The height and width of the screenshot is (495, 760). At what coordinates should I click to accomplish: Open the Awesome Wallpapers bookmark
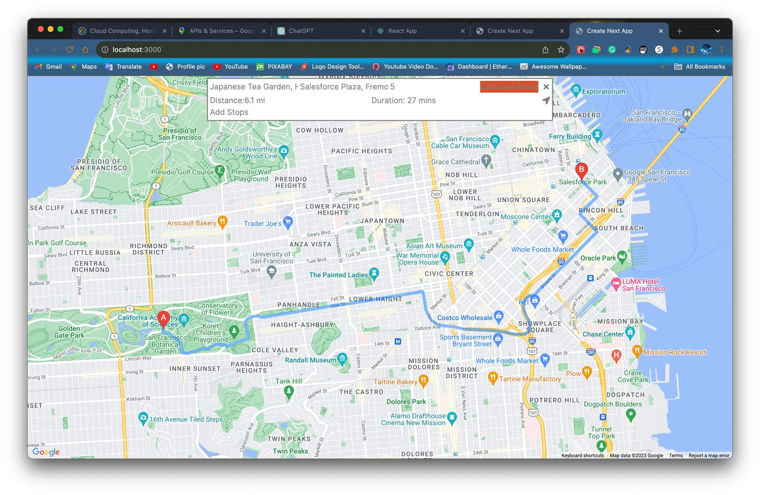pyautogui.click(x=553, y=67)
